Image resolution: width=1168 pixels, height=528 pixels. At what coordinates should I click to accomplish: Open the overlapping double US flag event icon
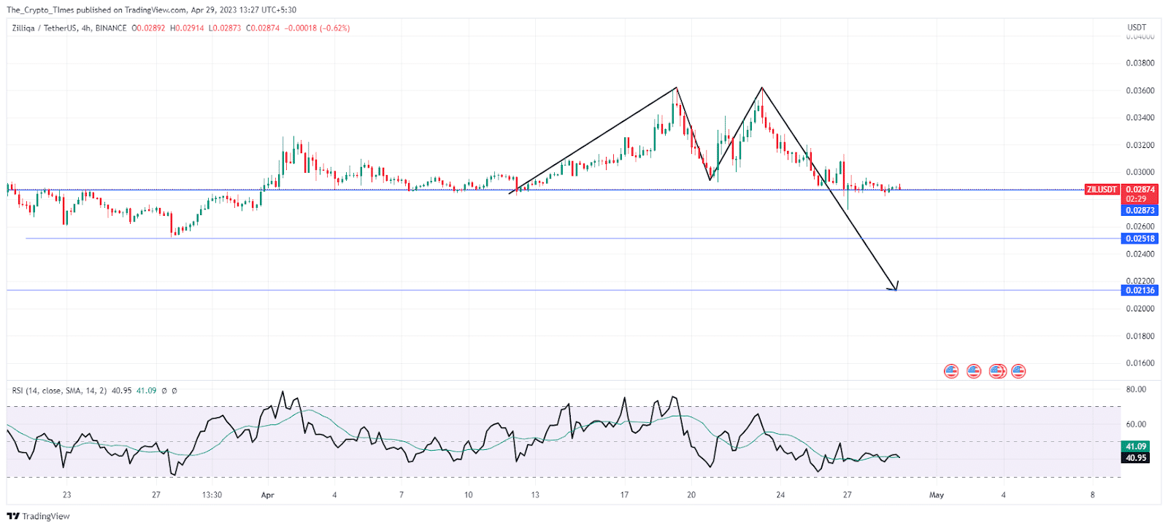click(997, 371)
